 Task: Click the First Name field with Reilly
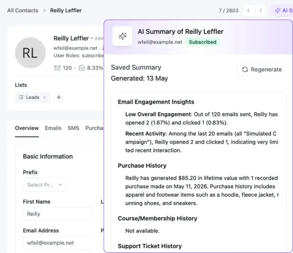coord(58,214)
